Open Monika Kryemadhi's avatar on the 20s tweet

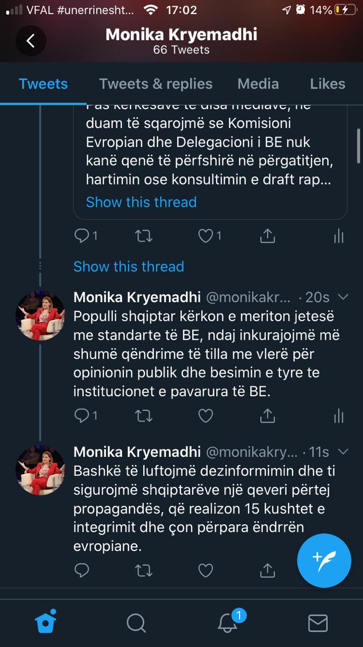pyautogui.click(x=40, y=315)
